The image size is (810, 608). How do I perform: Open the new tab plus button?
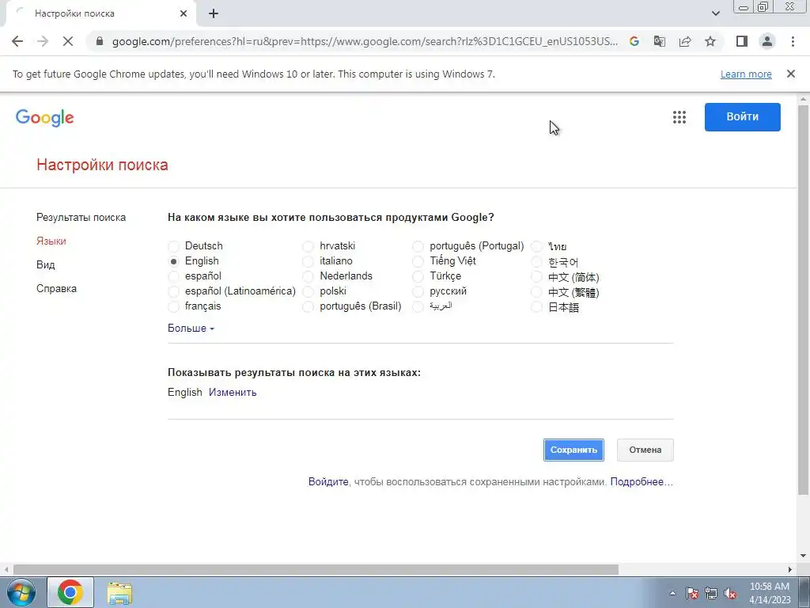tap(214, 14)
